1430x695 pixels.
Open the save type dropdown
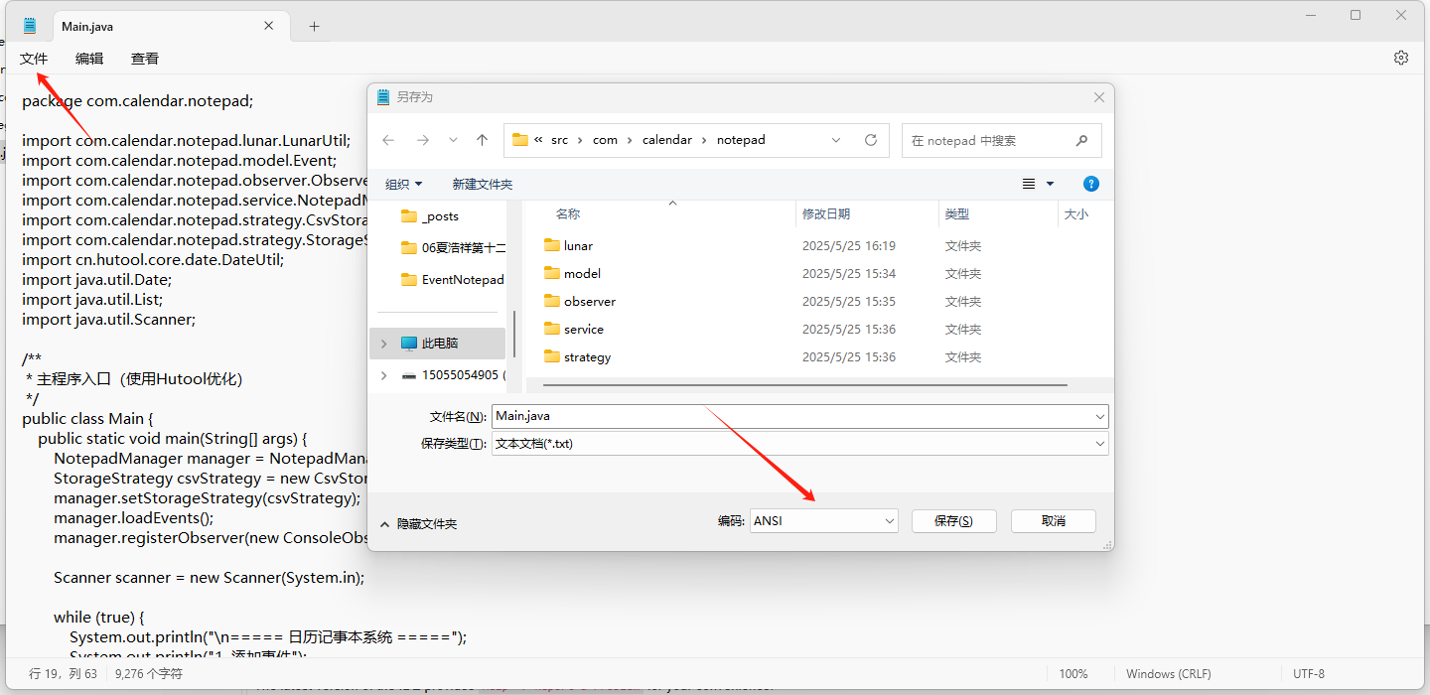coord(1099,444)
